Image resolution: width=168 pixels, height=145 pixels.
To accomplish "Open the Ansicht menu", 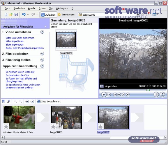I will click(x=32, y=8).
